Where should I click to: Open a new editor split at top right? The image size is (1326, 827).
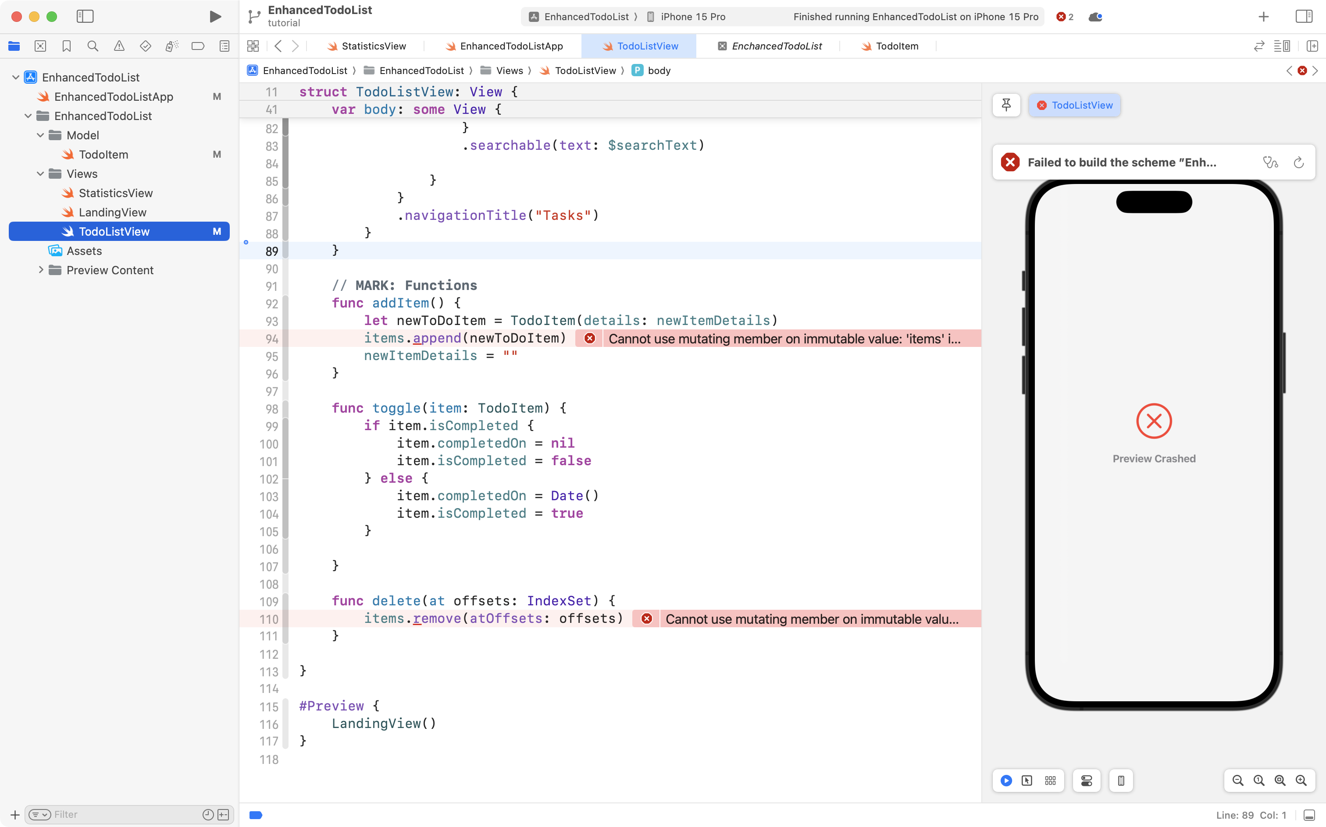(x=1312, y=46)
